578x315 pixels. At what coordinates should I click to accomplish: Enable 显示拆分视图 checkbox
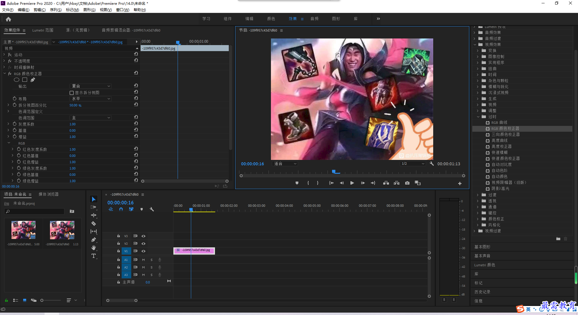click(72, 93)
